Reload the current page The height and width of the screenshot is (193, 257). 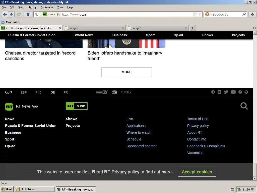point(19,14)
